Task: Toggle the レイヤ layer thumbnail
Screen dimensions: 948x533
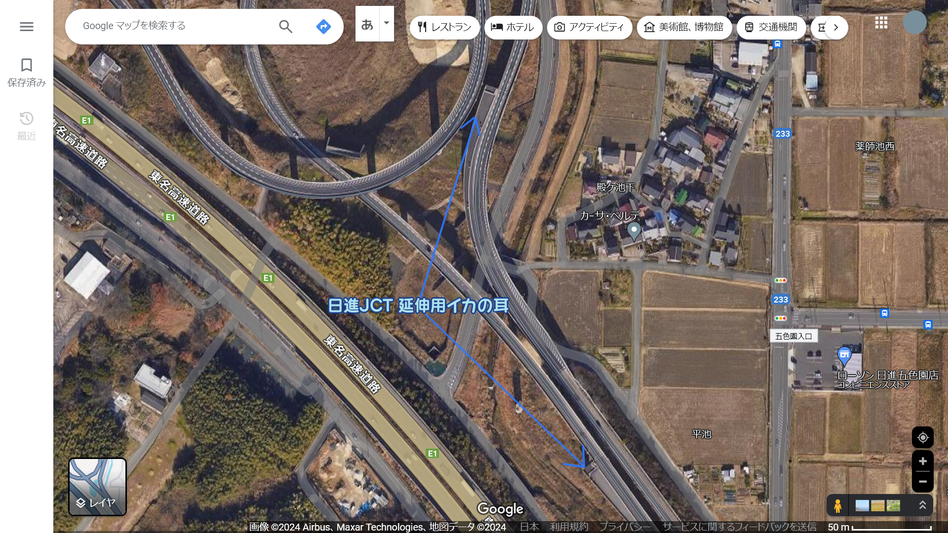Action: point(97,487)
